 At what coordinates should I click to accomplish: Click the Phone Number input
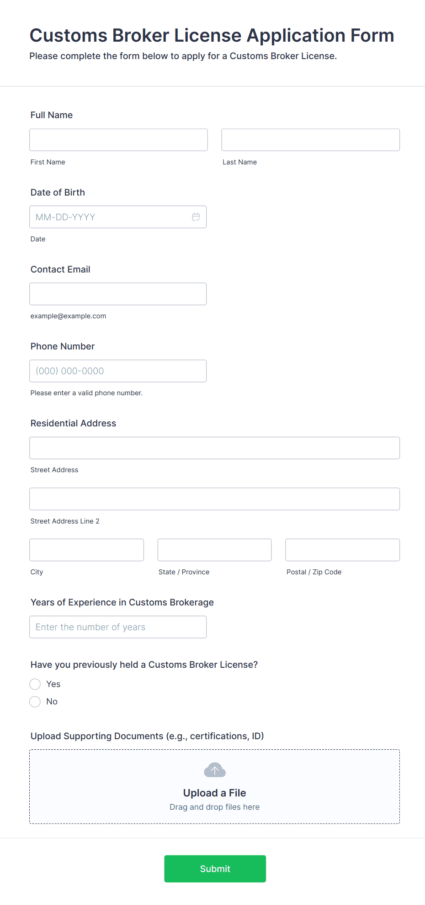click(118, 371)
